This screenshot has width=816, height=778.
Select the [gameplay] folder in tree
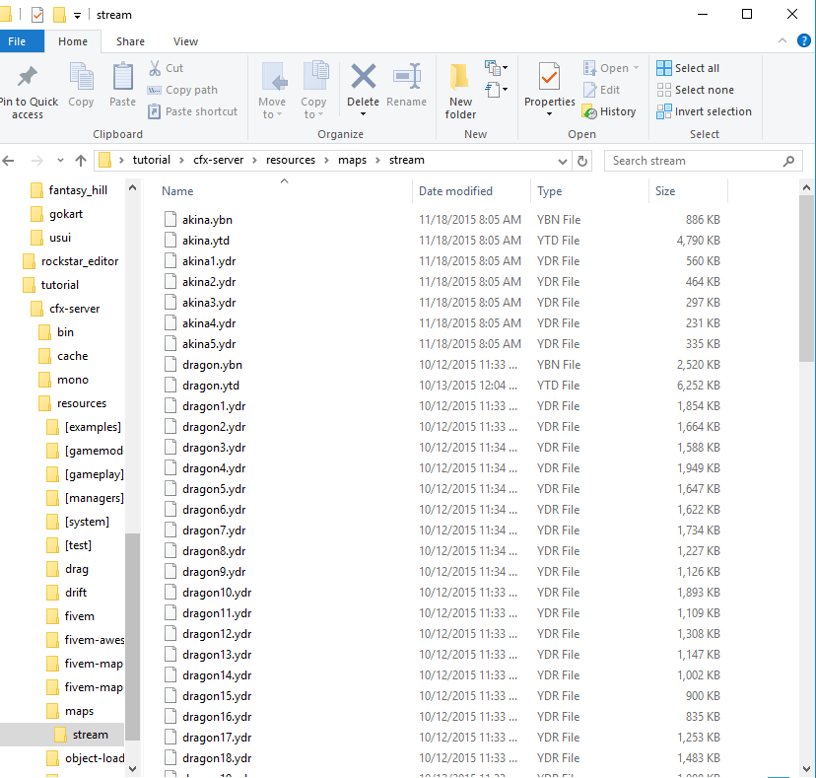95,474
